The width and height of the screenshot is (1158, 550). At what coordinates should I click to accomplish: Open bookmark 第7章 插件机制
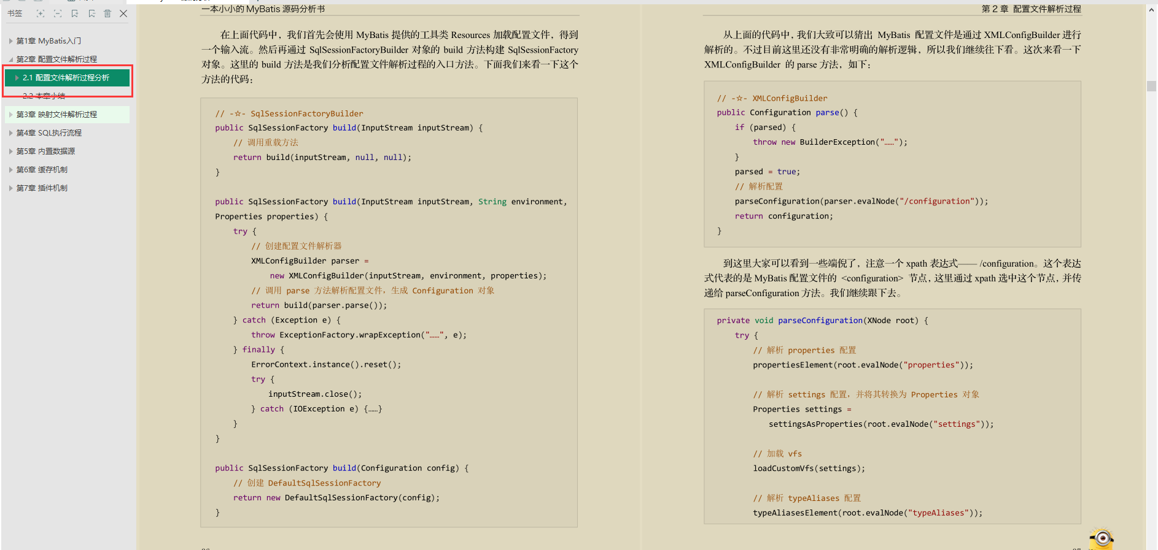42,188
